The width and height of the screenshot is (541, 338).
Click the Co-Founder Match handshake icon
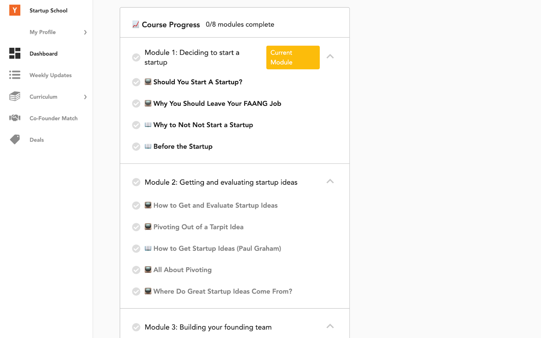(x=15, y=118)
